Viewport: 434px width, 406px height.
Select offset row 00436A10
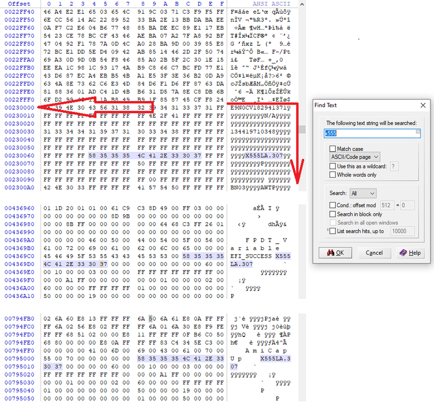19,296
